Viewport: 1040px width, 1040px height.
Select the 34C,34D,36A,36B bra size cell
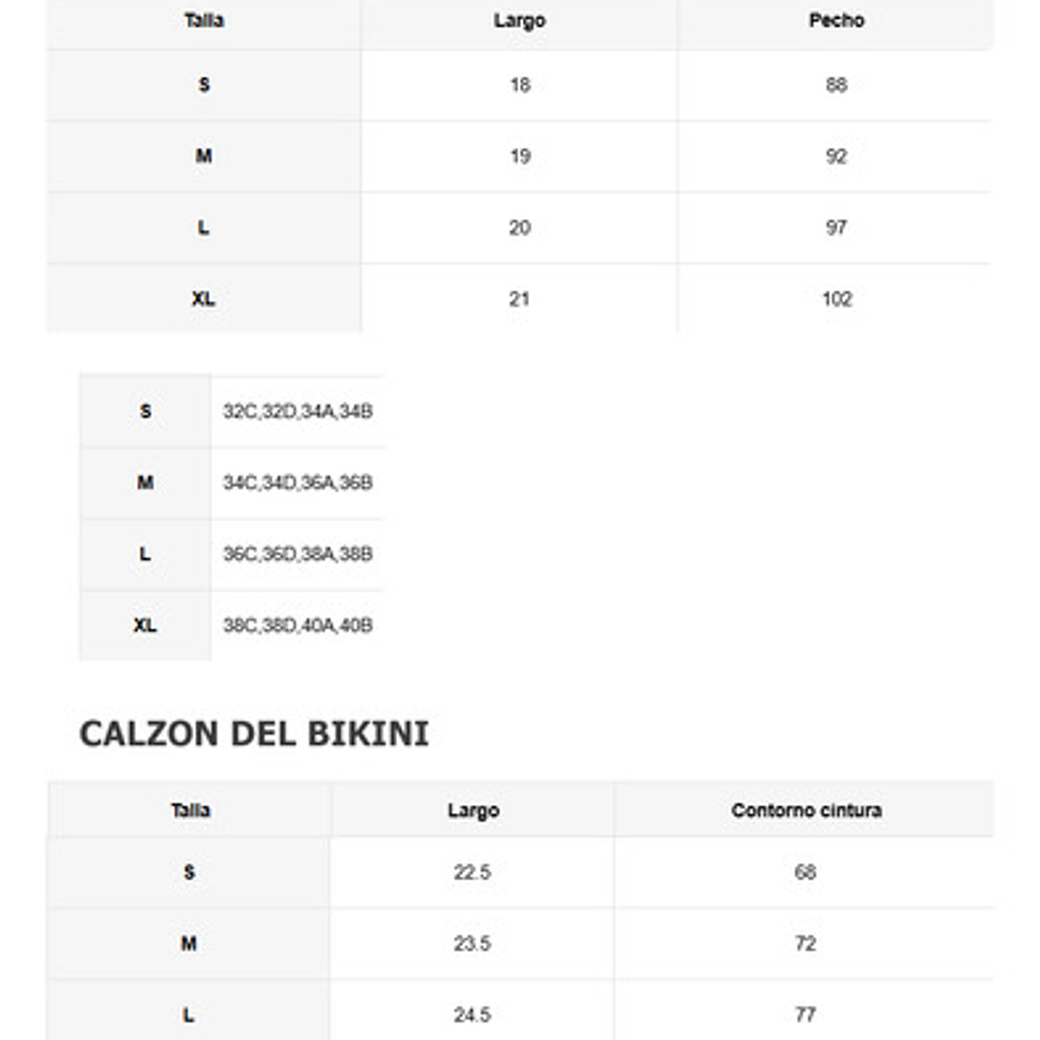pyautogui.click(x=297, y=483)
